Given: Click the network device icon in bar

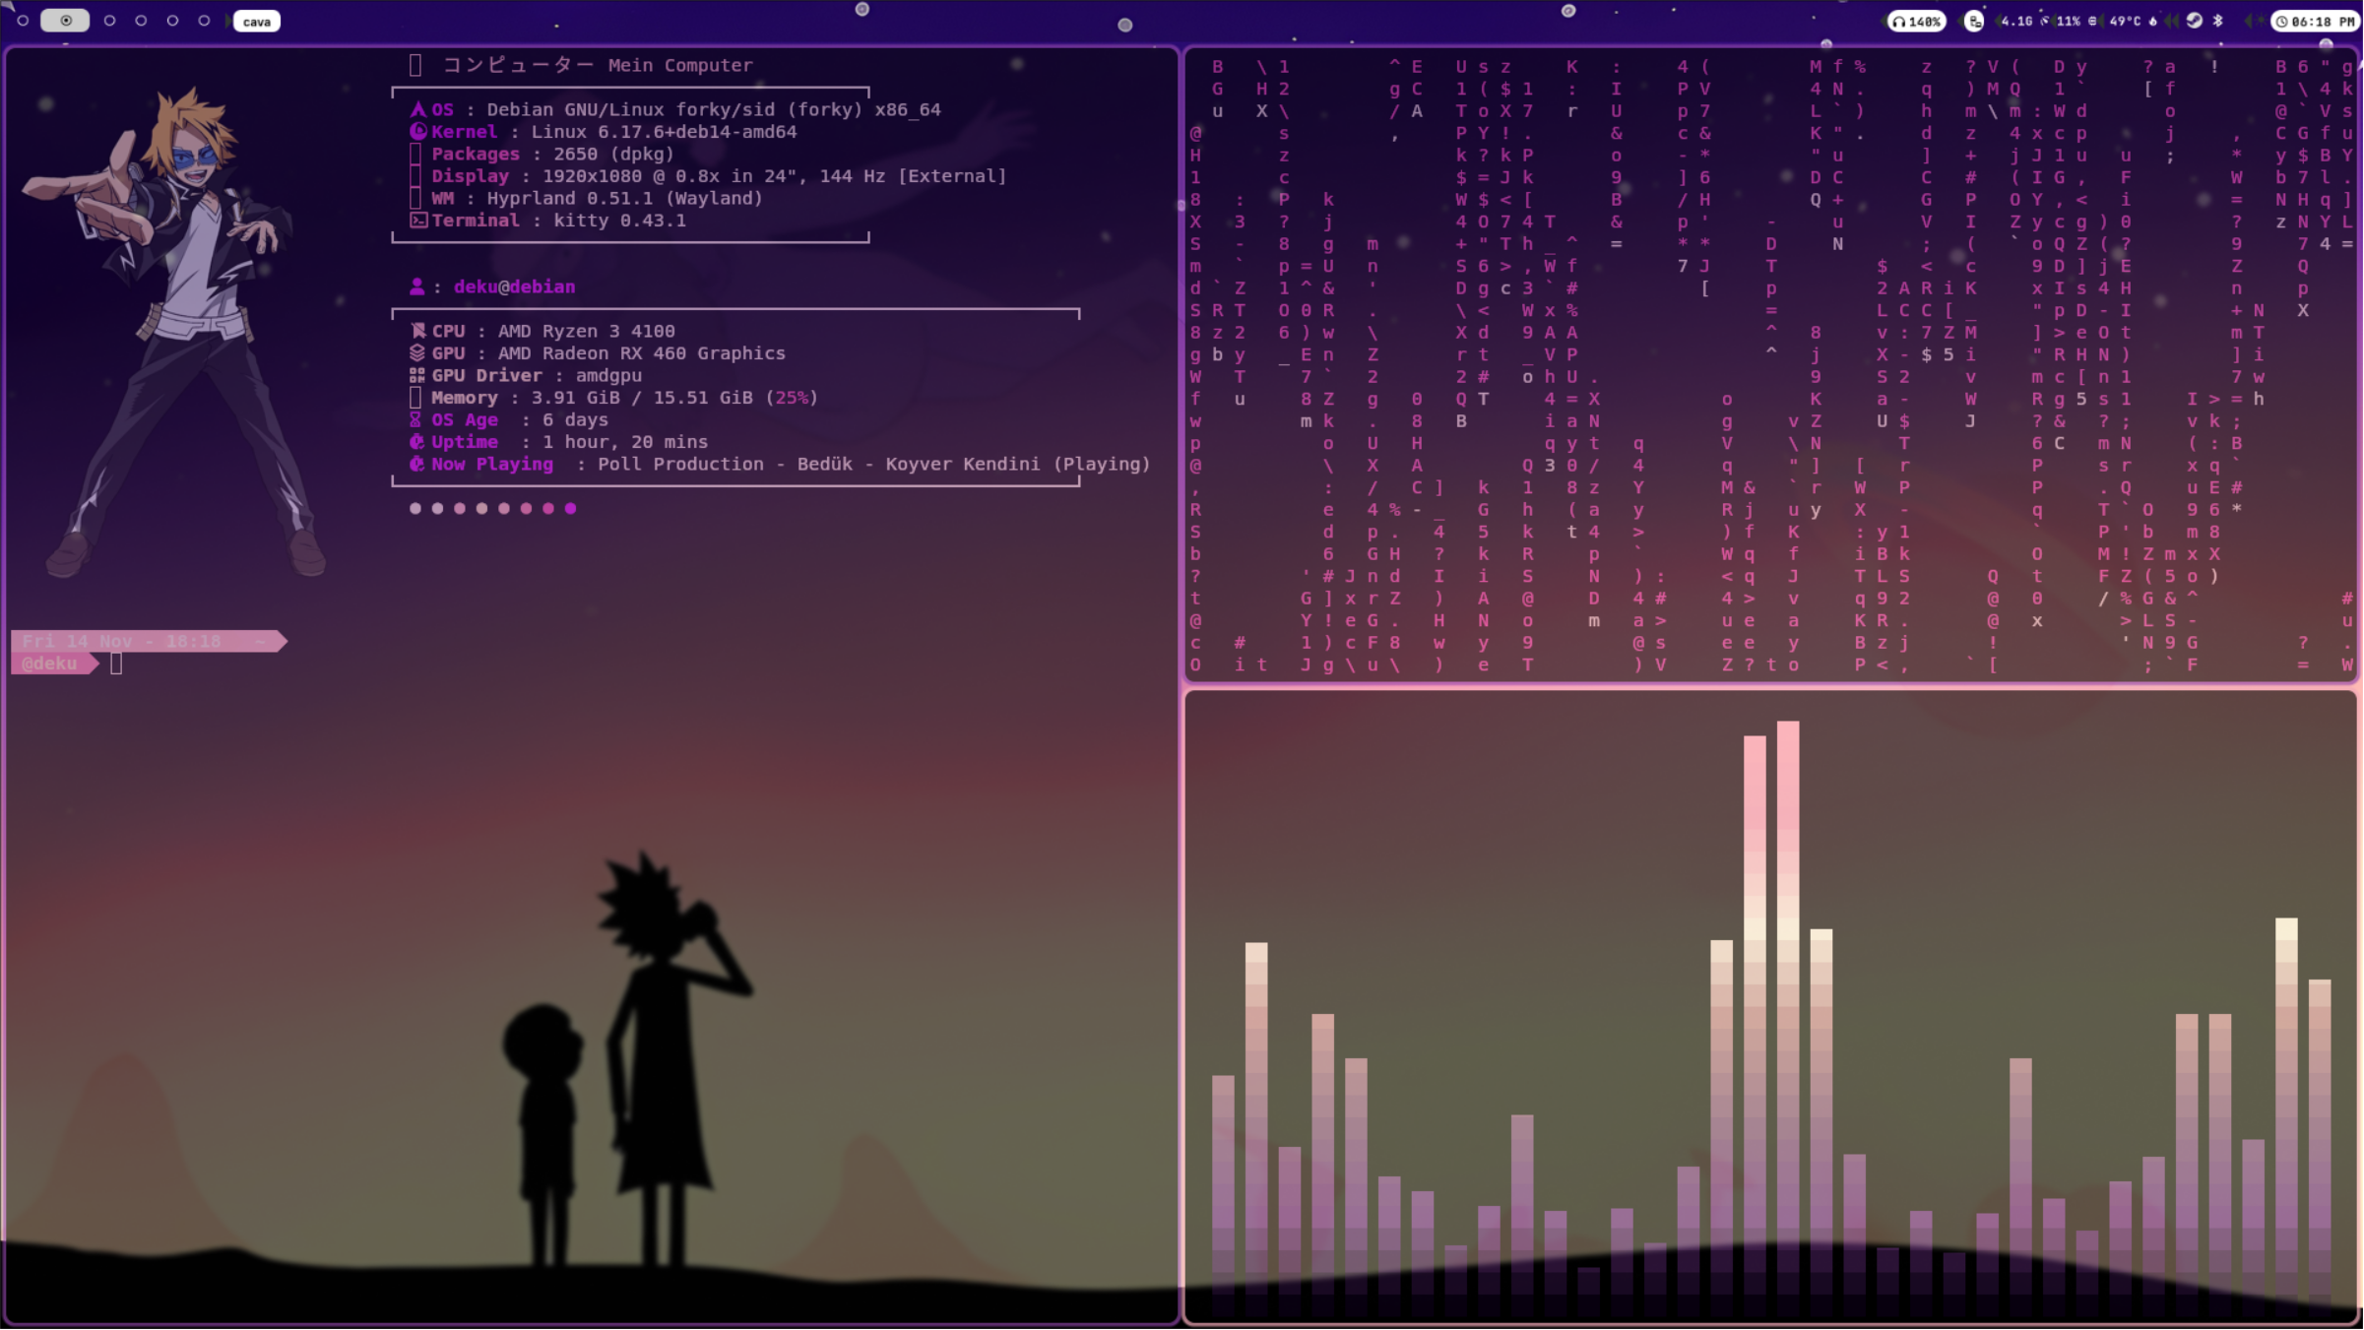Looking at the screenshot, I should [x=1974, y=21].
